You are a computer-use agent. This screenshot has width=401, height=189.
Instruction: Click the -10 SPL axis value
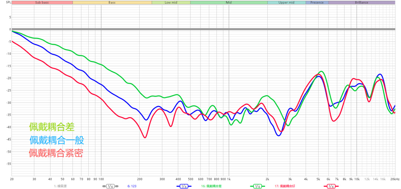8,54
